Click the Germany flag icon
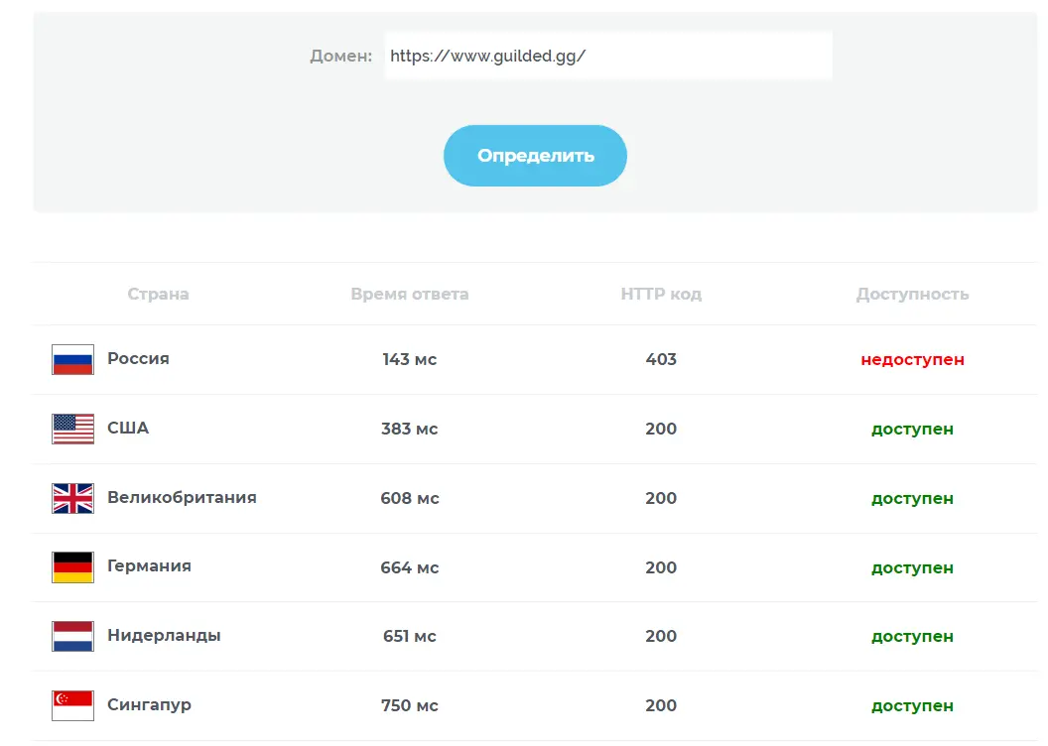The height and width of the screenshot is (746, 1048). 72,567
